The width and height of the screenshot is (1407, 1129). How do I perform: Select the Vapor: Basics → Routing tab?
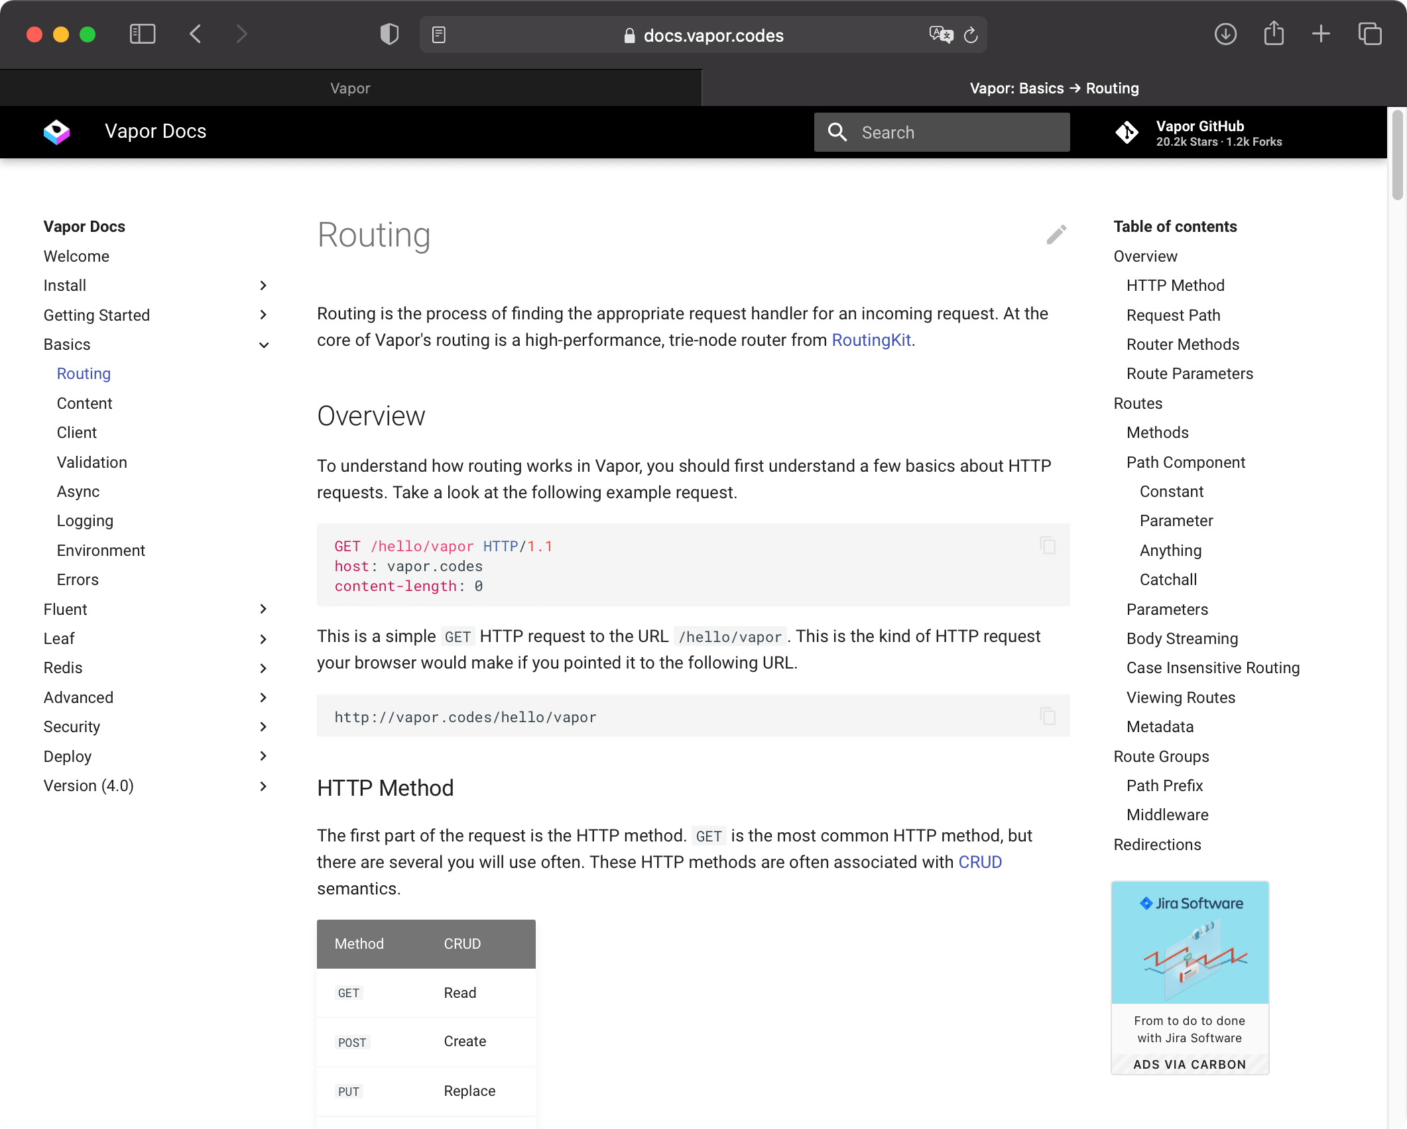click(1054, 88)
